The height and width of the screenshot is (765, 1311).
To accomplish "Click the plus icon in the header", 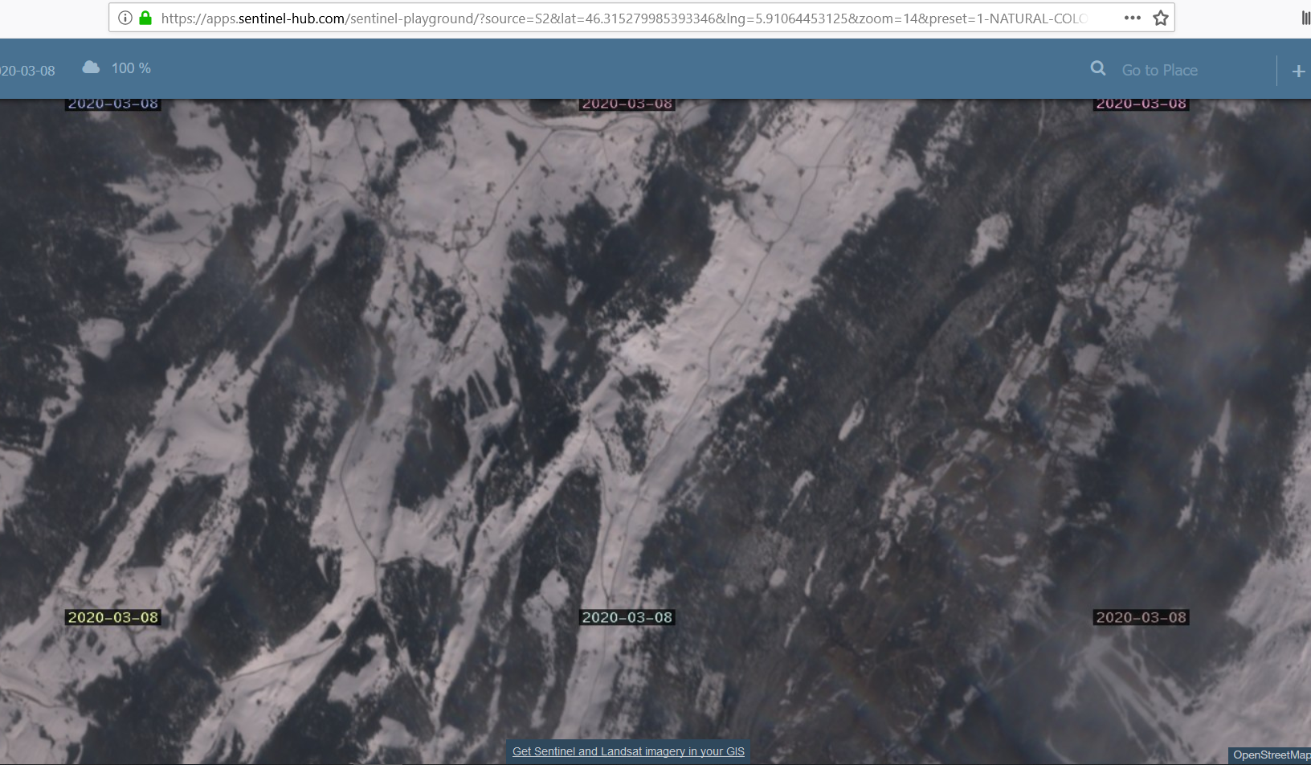I will point(1298,72).
